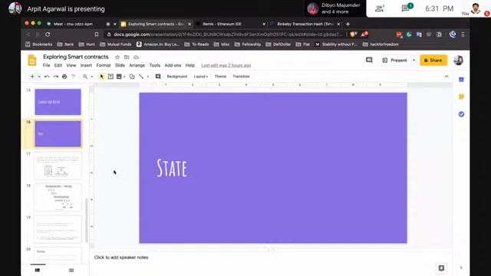
Task: Click the Explore button at bottom right
Action: coord(441,268)
